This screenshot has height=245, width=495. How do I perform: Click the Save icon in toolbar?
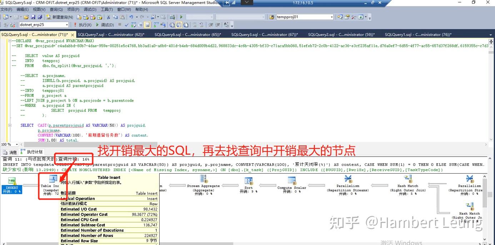point(33,17)
